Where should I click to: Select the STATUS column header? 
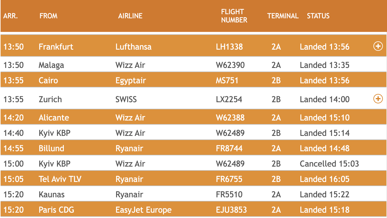[x=318, y=16]
